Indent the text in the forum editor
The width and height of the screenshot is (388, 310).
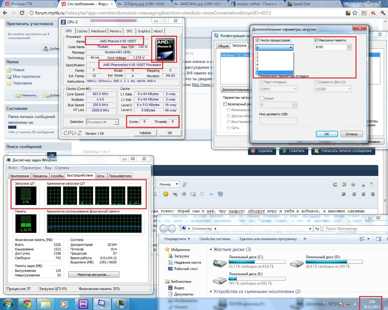343,194
